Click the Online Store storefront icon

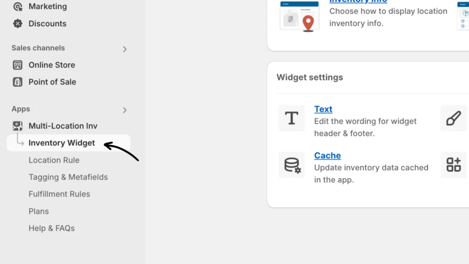pyautogui.click(x=18, y=65)
